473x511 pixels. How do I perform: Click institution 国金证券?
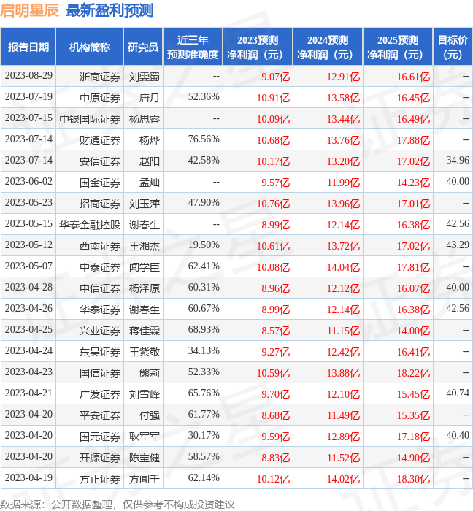[100, 182]
